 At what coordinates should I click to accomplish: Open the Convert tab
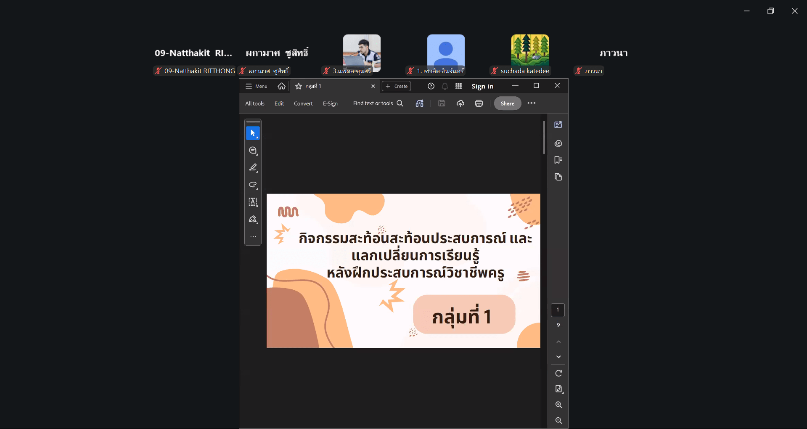[x=303, y=103]
